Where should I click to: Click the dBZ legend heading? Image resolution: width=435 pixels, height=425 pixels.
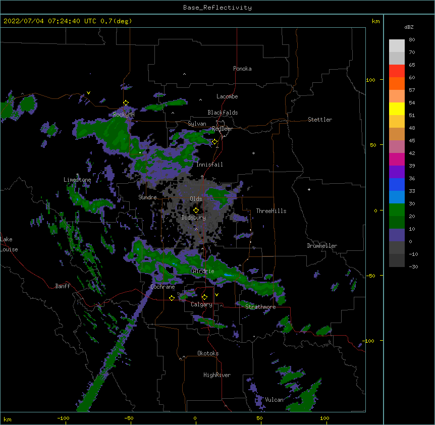point(409,27)
